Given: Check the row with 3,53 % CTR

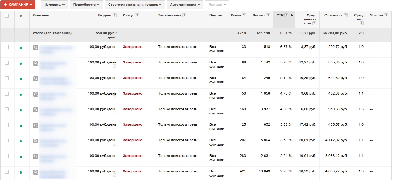Looking at the screenshot, I should (x=7, y=140).
